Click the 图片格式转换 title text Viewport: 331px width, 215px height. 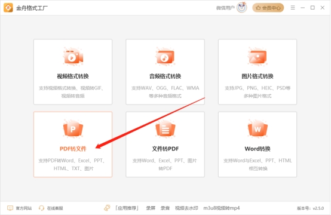[258, 76]
